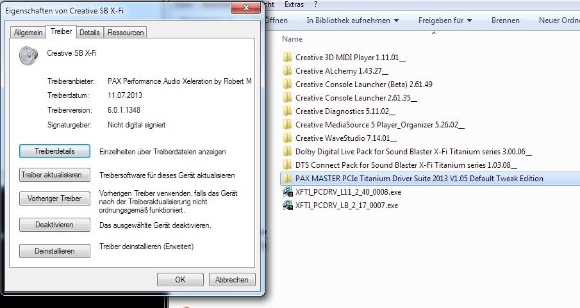Image resolution: width=580 pixels, height=308 pixels.
Task: Select Dolby Digital Live Pack 3.00.06__ name
Action: coord(413,151)
